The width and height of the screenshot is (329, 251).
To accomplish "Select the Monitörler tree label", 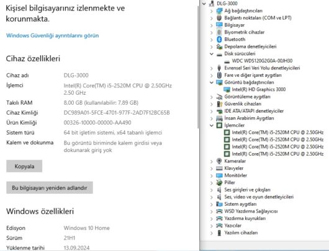I will tap(235, 175).
